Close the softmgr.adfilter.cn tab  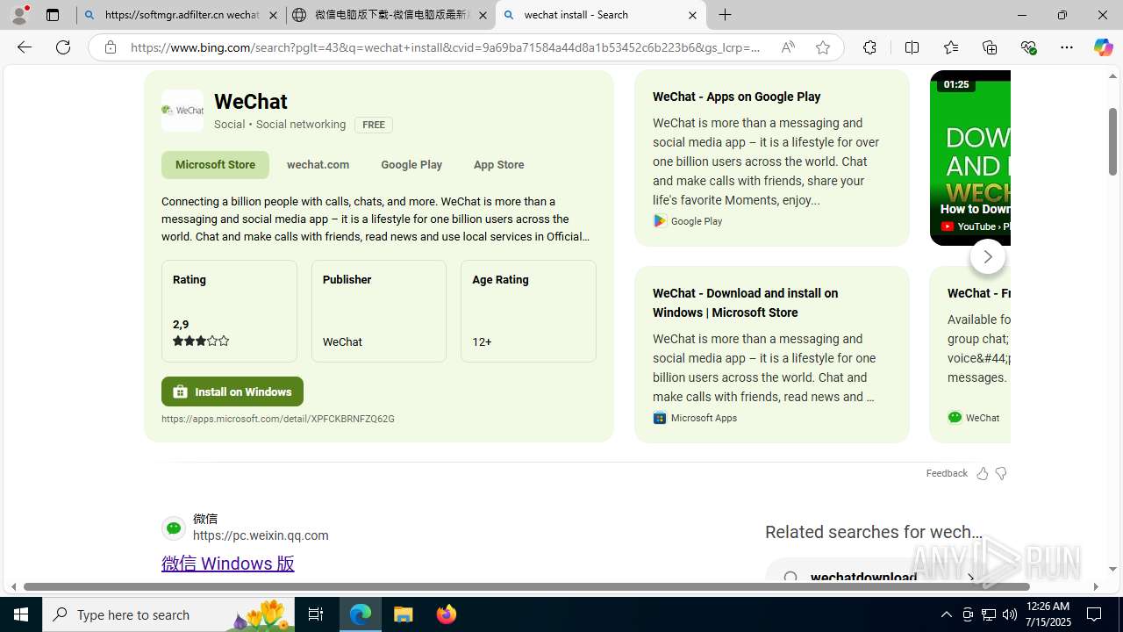[273, 15]
